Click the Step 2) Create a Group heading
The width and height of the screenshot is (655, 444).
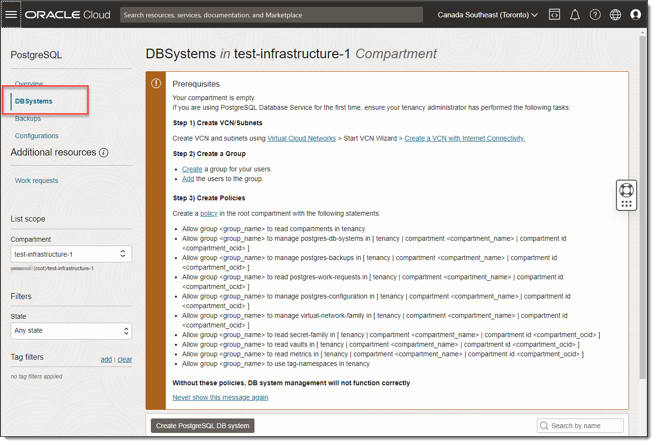tap(209, 154)
